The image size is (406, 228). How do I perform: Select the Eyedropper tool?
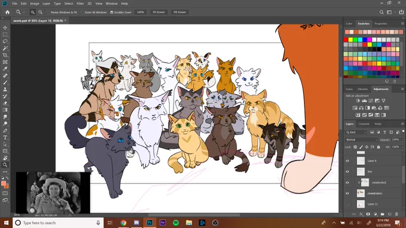point(5,68)
